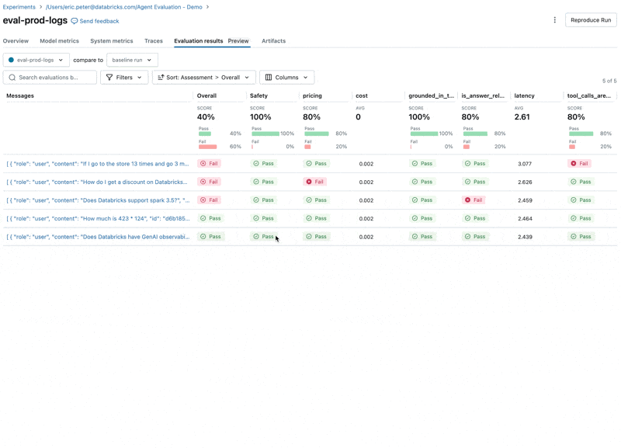Open the kebab menu next to Reproduce Run
Viewport: 621px width, 448px height.
554,20
